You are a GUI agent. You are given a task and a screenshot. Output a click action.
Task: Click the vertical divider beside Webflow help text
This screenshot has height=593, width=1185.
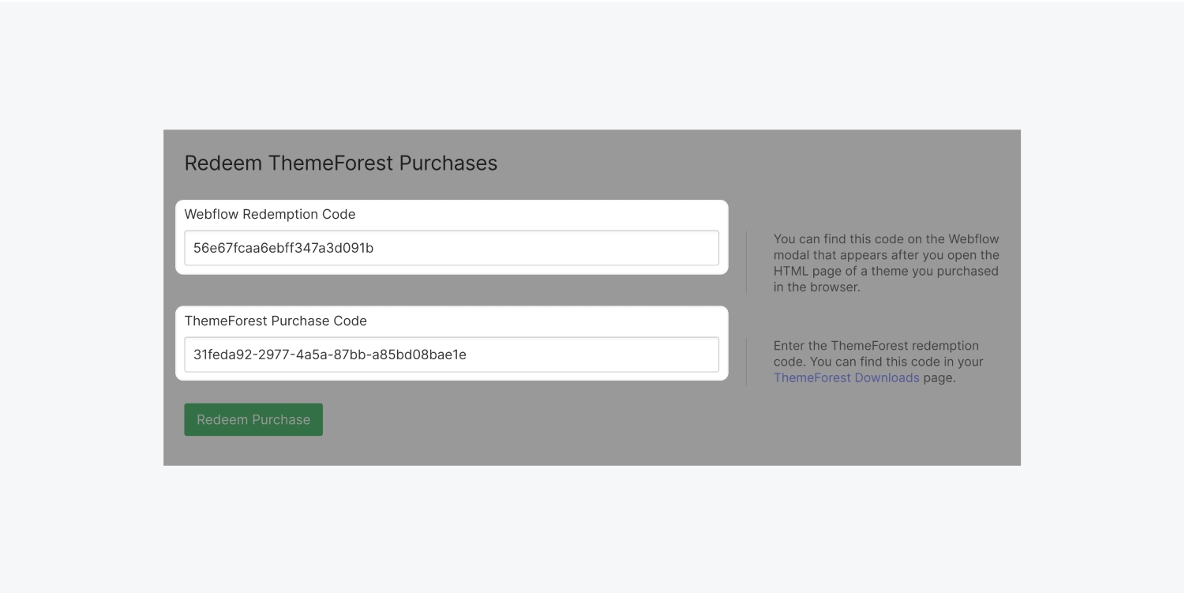[746, 263]
